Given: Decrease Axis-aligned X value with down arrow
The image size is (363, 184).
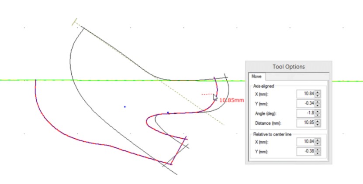Looking at the screenshot, I should pos(318,95).
